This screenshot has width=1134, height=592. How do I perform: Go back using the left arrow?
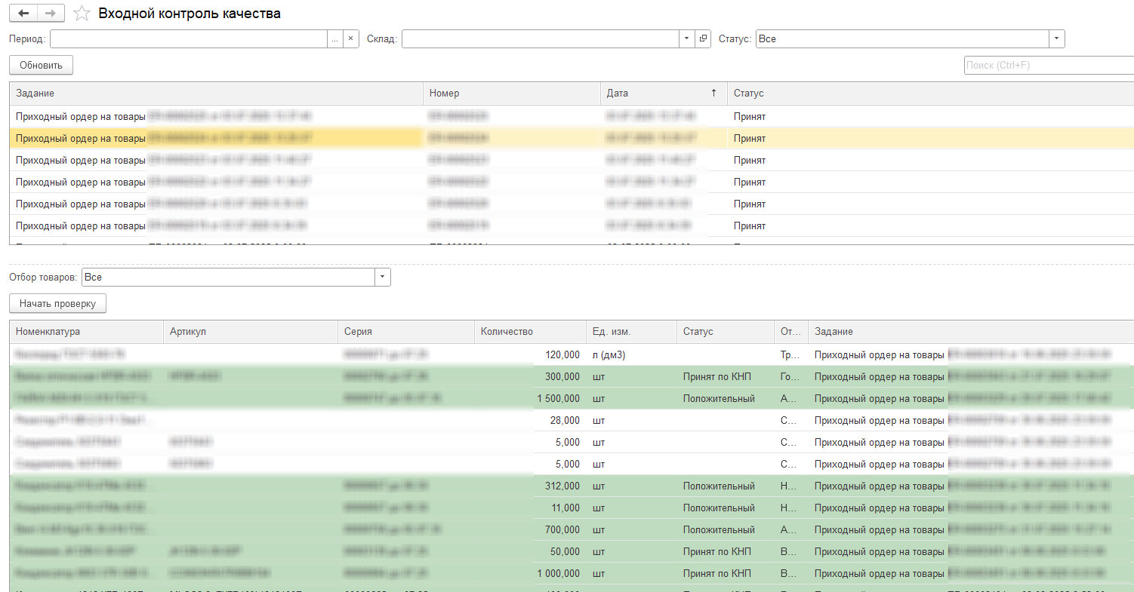click(23, 14)
